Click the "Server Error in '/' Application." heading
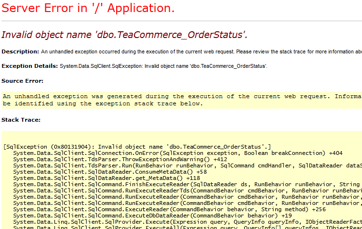Viewport: 362px width, 229px height. point(88,8)
